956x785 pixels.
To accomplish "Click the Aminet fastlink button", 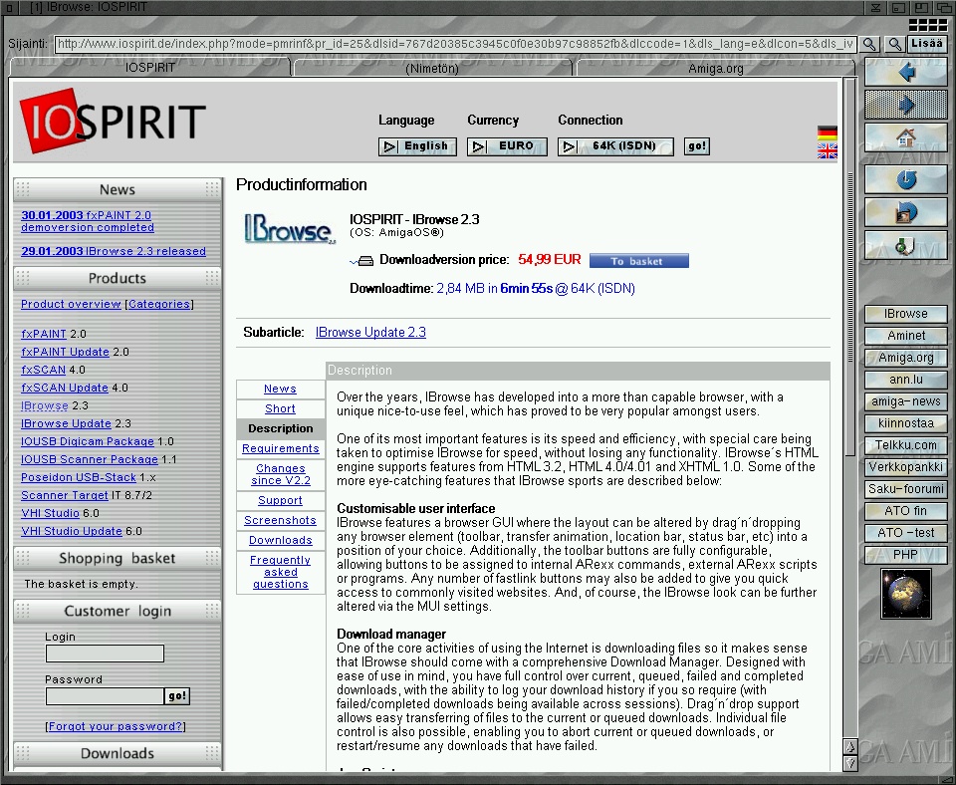I will [x=905, y=336].
